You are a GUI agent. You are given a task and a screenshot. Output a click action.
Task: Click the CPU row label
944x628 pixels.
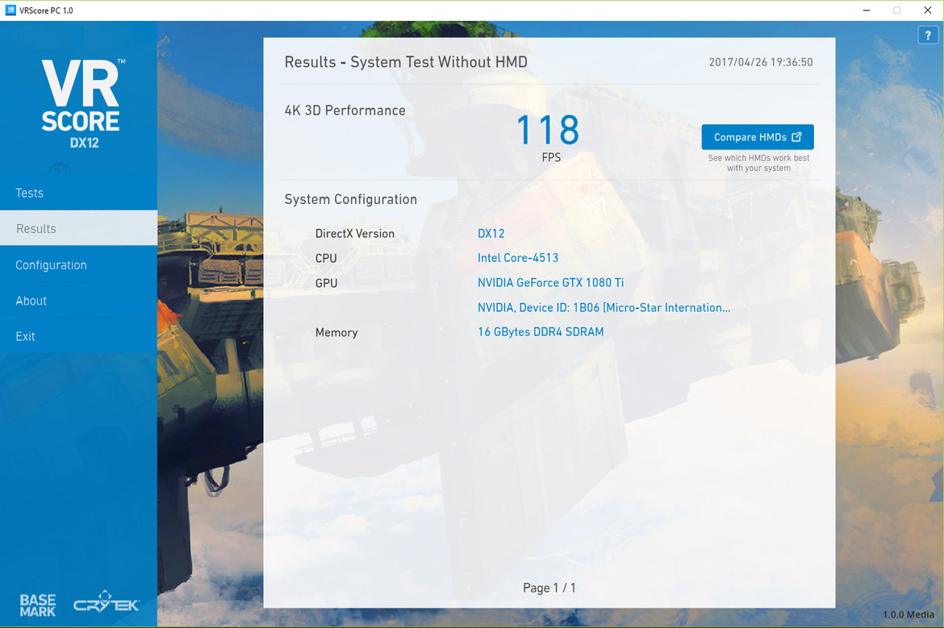(326, 258)
